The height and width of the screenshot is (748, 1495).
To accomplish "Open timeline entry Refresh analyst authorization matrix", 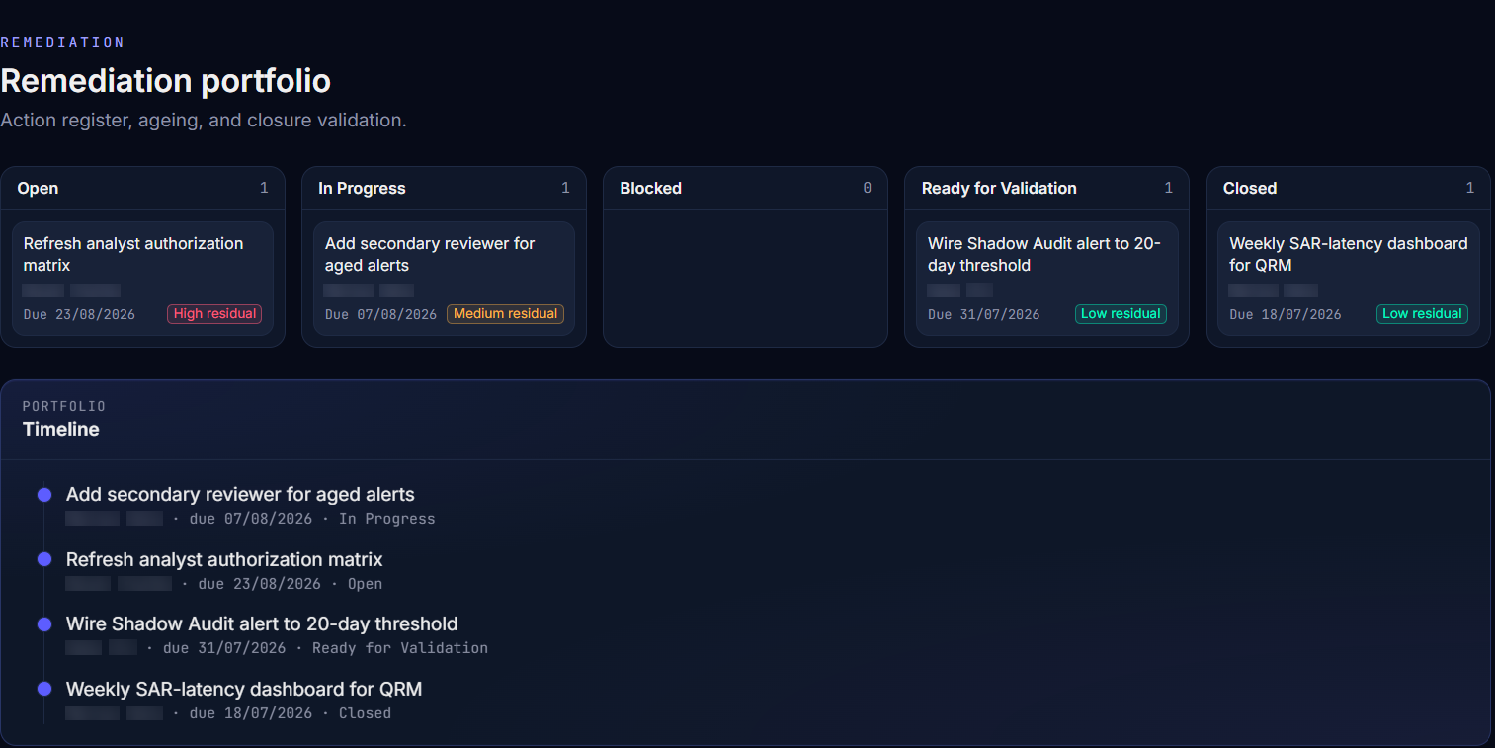I will 224,560.
